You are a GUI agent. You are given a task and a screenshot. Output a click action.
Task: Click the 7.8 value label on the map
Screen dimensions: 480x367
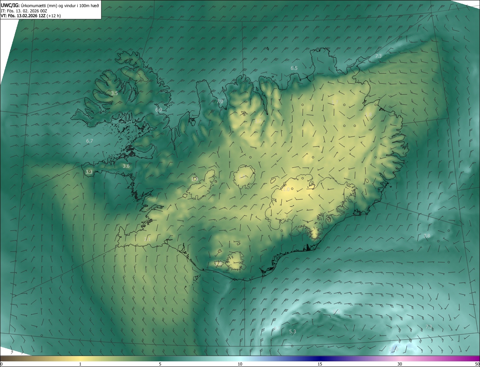point(427,236)
